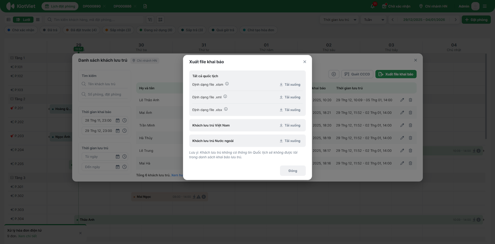Edit the Mai Hà guest row
This screenshot has width=495, height=244.
click(x=402, y=163)
